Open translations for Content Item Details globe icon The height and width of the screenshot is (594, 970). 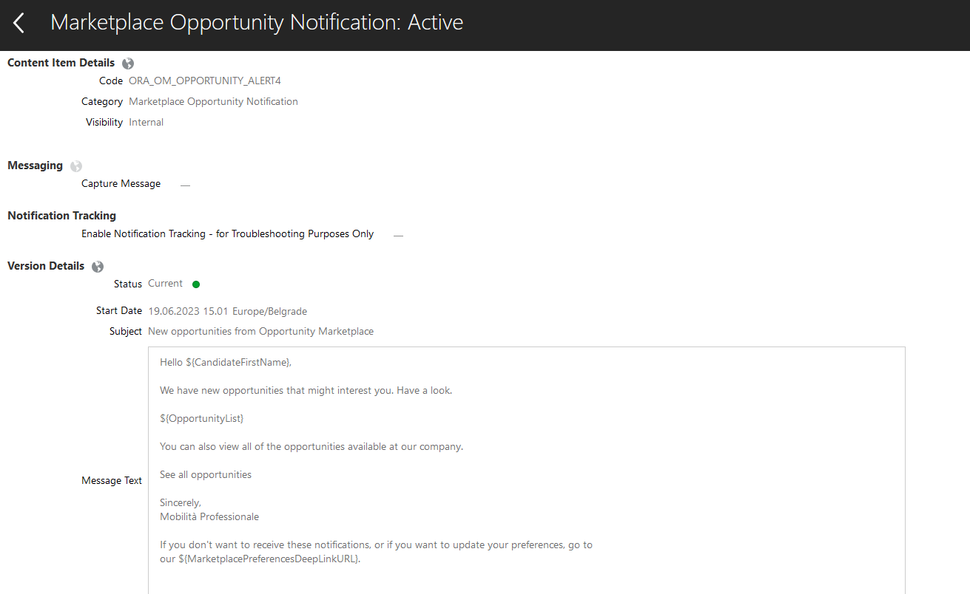pos(127,63)
